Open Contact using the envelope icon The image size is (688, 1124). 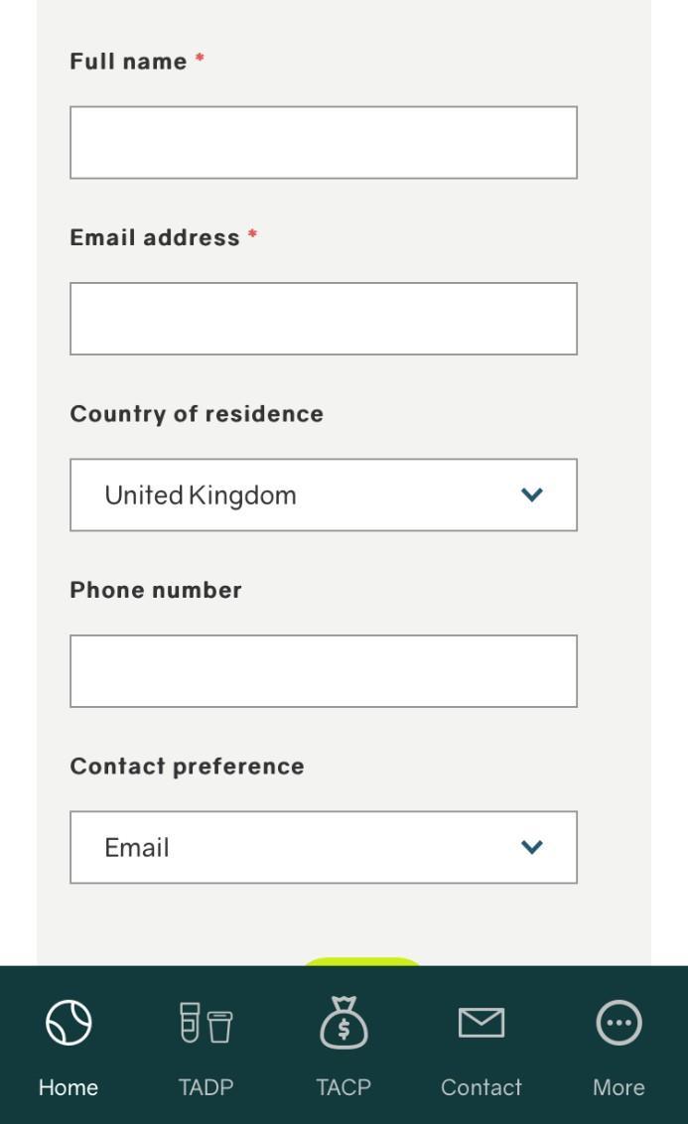coord(482,1023)
